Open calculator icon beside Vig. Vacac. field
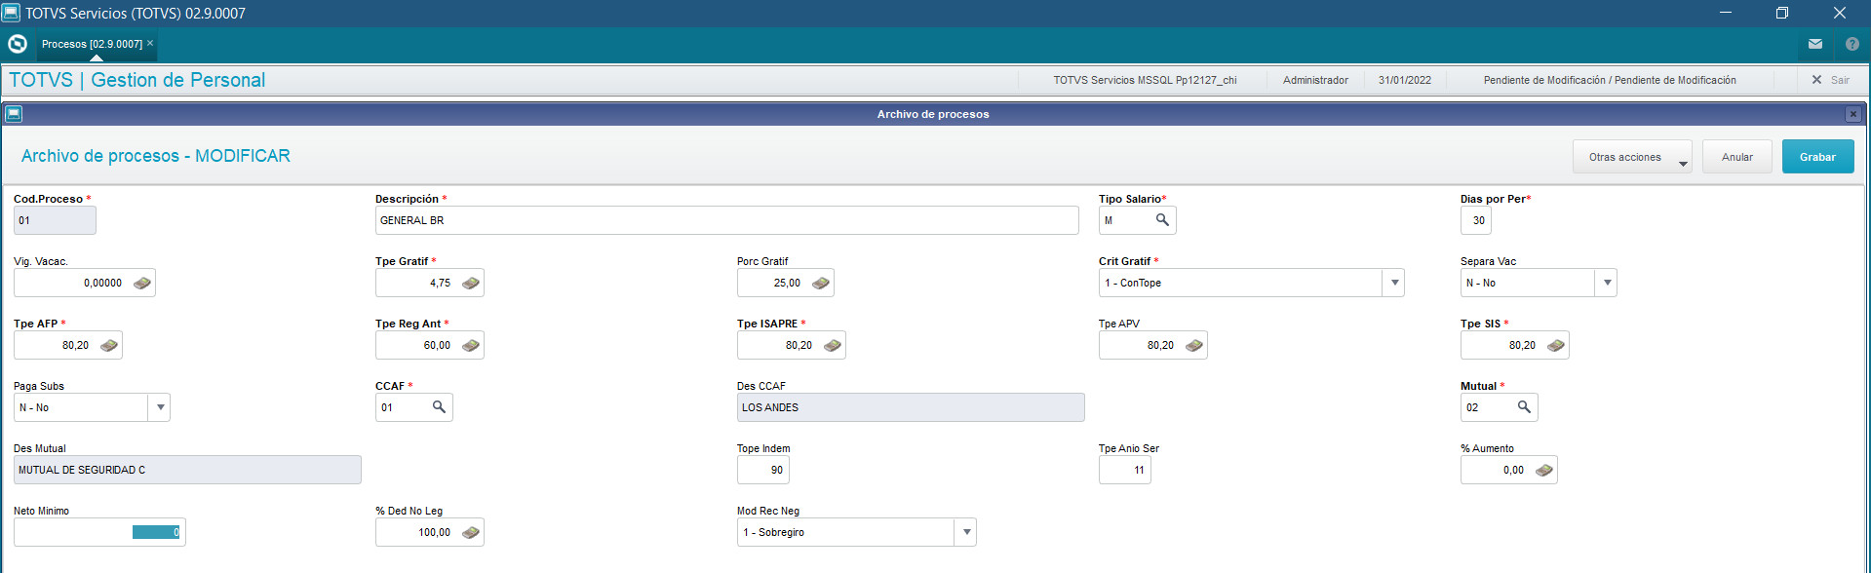 tap(142, 283)
